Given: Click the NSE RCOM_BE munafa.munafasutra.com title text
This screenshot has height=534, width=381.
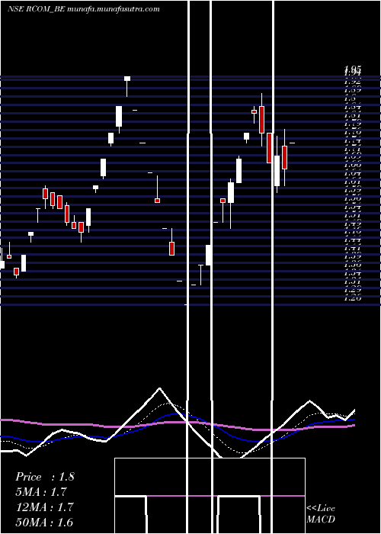Looking at the screenshot, I should click(x=84, y=9).
